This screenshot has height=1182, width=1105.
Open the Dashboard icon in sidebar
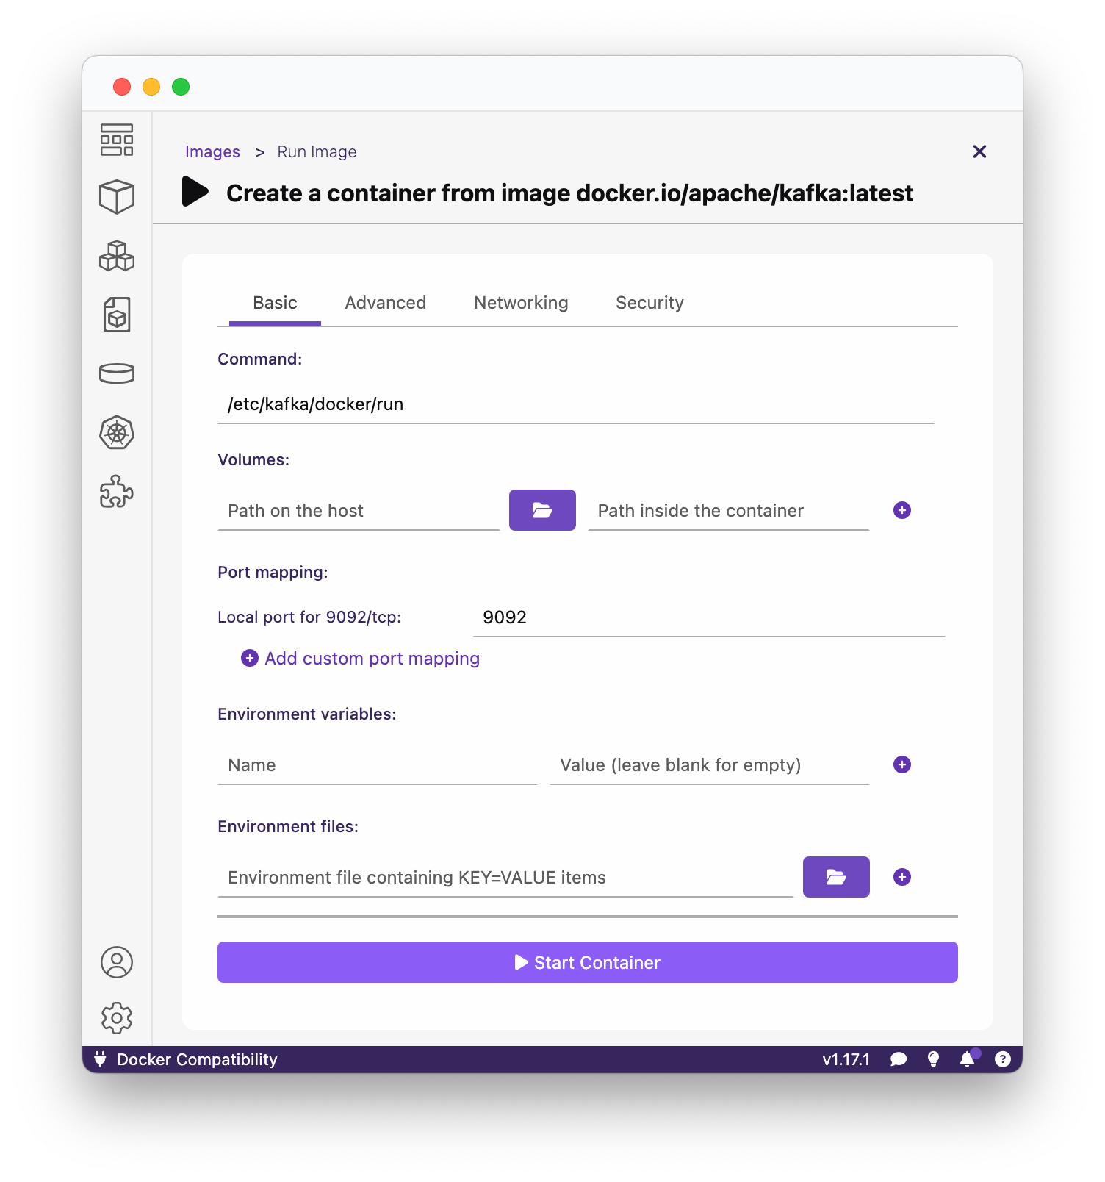[x=117, y=140]
